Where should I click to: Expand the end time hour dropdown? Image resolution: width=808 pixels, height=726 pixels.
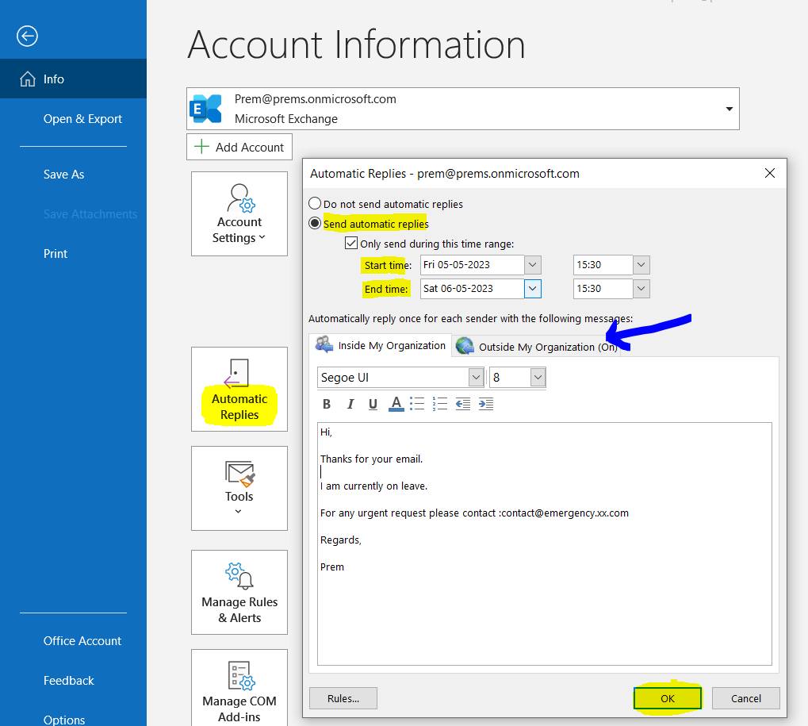pos(641,289)
